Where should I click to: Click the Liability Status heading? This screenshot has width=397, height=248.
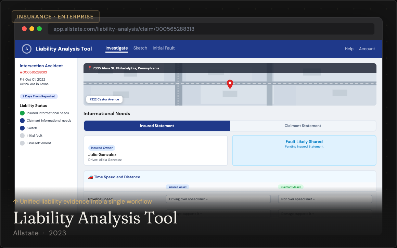[x=33, y=106]
